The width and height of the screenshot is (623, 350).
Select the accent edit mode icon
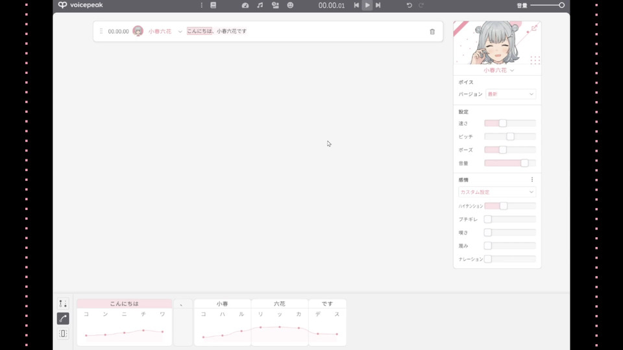(x=63, y=303)
